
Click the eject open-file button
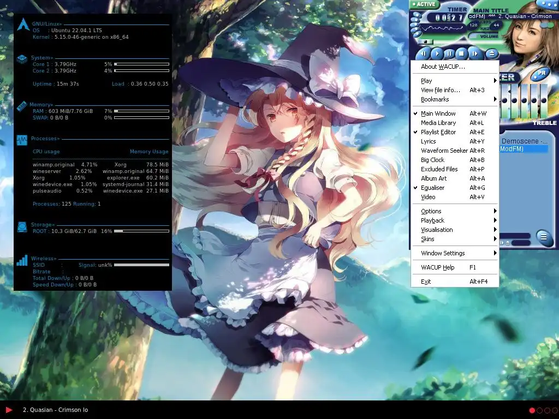[492, 54]
